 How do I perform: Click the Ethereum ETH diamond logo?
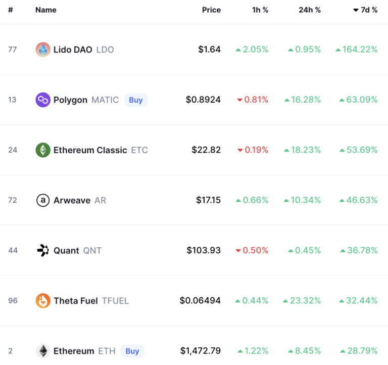pyautogui.click(x=43, y=351)
